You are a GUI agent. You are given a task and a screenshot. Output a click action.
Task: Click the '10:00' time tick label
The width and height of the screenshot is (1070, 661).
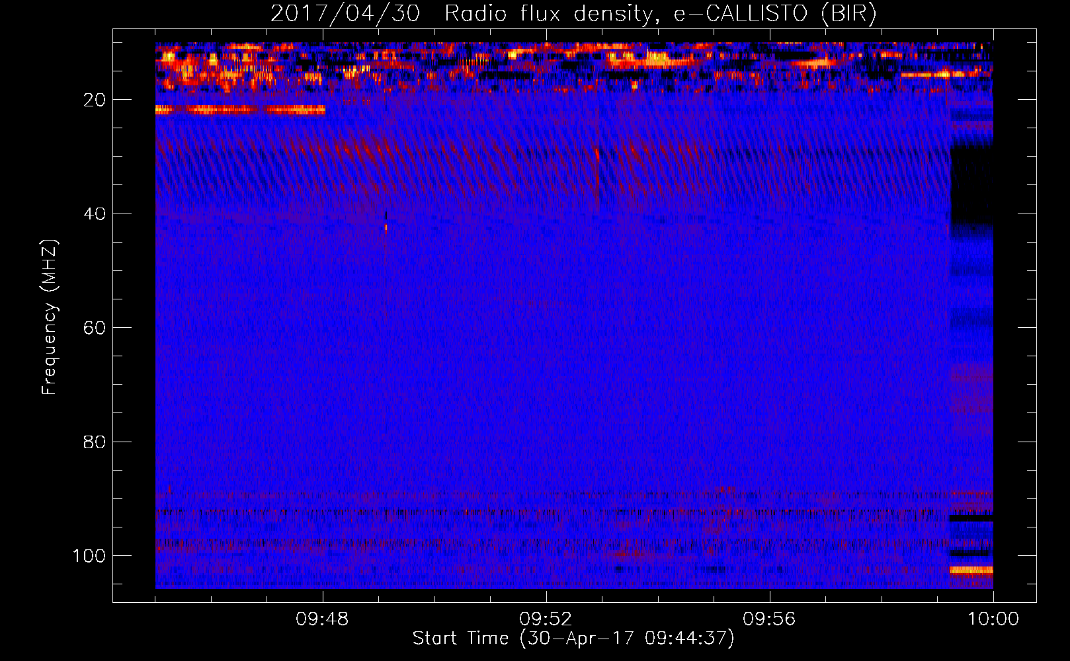coord(993,619)
